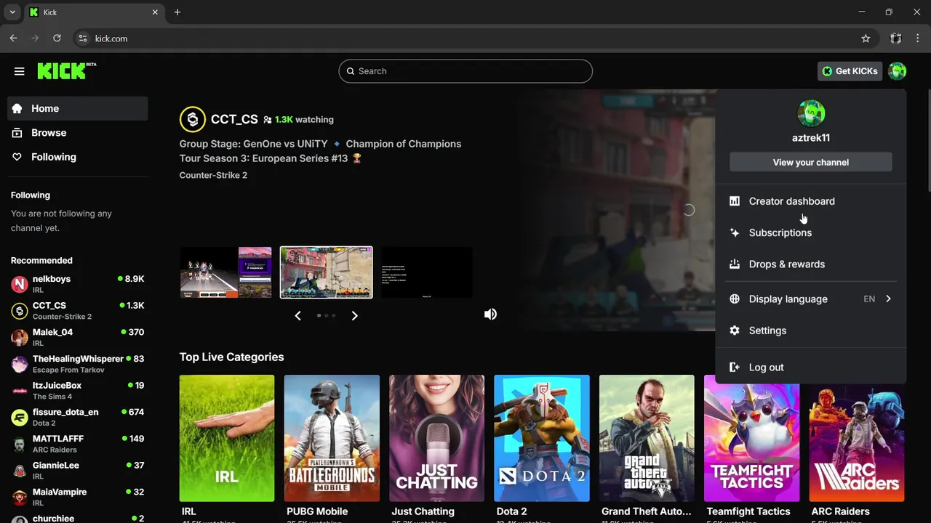Open Group Stage GenOne vs UNiTY title

click(320, 151)
